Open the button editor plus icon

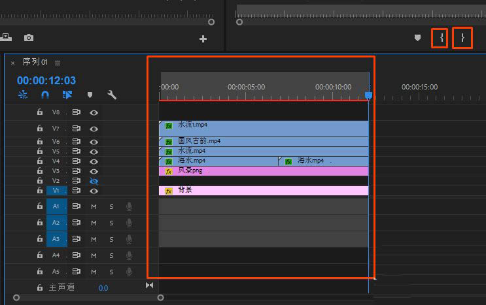coord(203,39)
